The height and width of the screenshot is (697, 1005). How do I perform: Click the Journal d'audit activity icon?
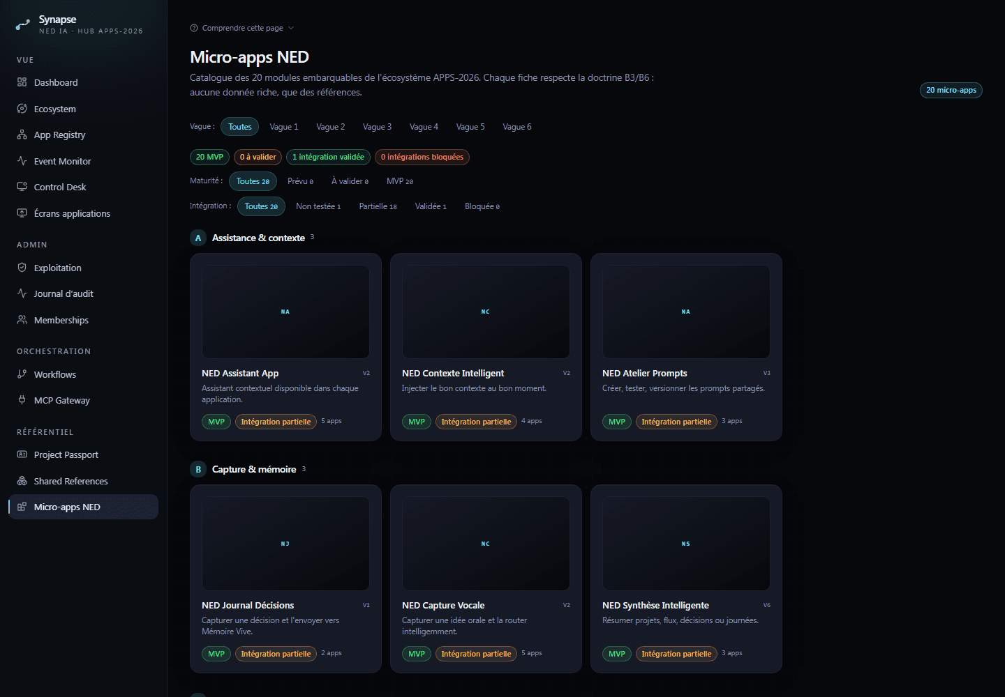pos(22,293)
